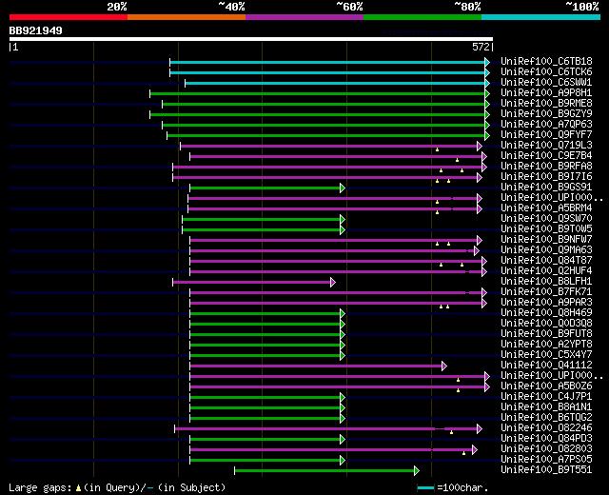Click the cyan ~100% identity legend segment
The height and width of the screenshot is (495, 609).
[541, 17]
